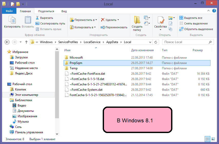219x144 pixels.
Task: Click the search magnifier icon
Action: (210, 42)
